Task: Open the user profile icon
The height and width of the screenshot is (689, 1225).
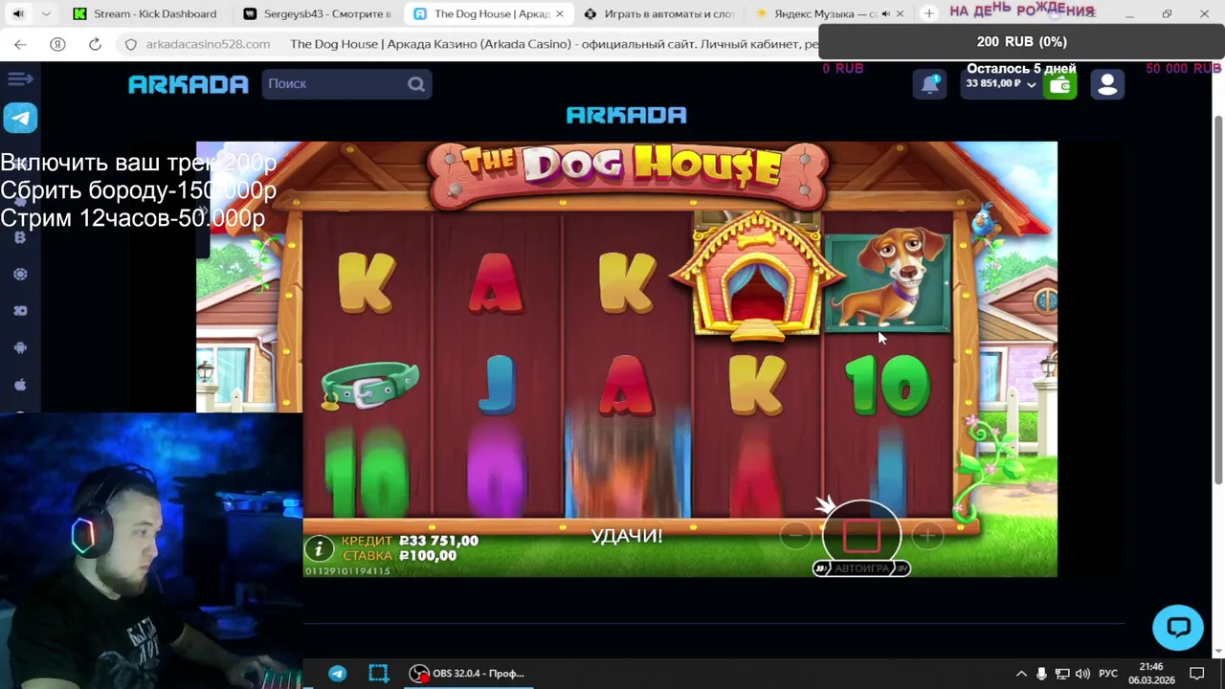Action: pyautogui.click(x=1107, y=84)
